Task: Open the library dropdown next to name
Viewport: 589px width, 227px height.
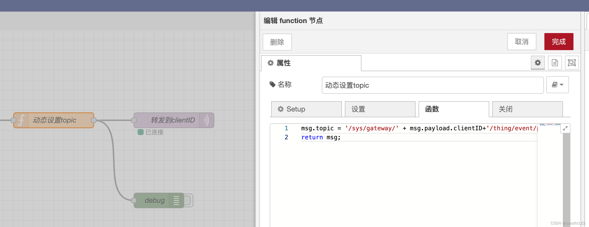Action: (558, 85)
